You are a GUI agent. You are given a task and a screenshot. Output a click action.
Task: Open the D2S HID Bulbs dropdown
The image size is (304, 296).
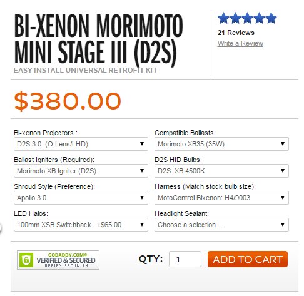pyautogui.click(x=221, y=171)
